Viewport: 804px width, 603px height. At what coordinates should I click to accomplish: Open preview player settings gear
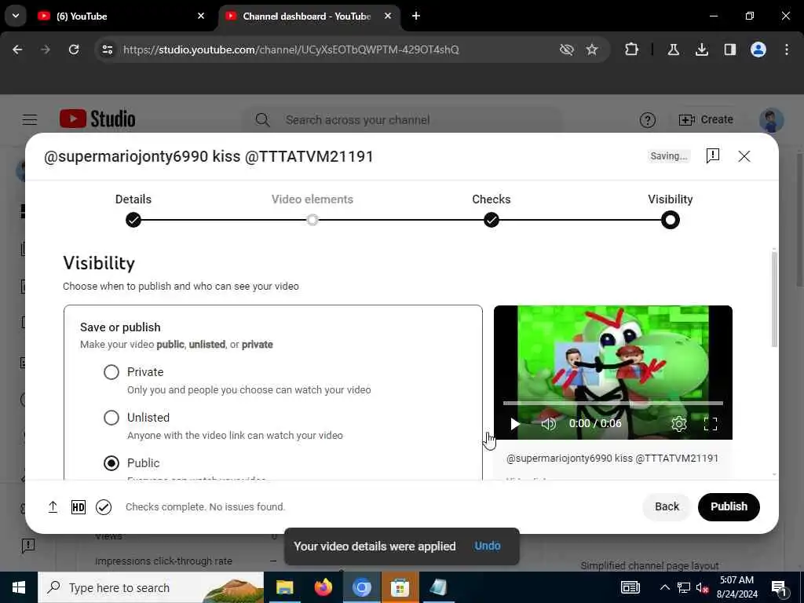click(x=679, y=423)
